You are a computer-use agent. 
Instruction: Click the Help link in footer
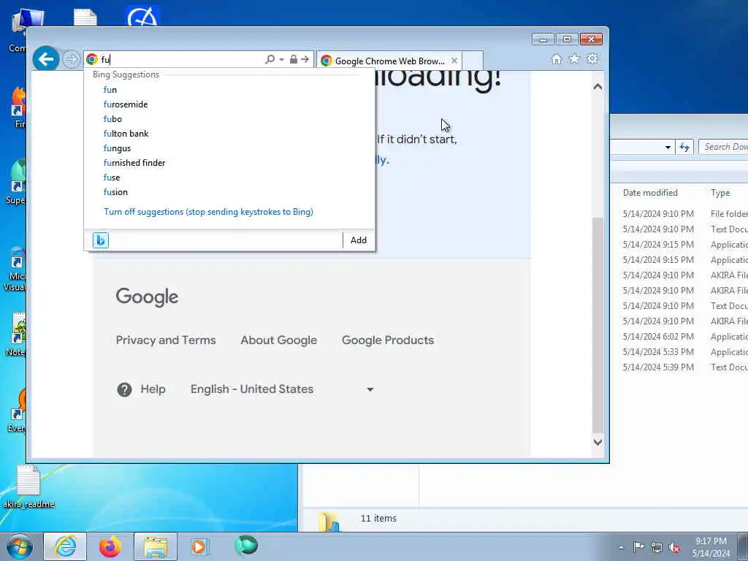pos(153,389)
